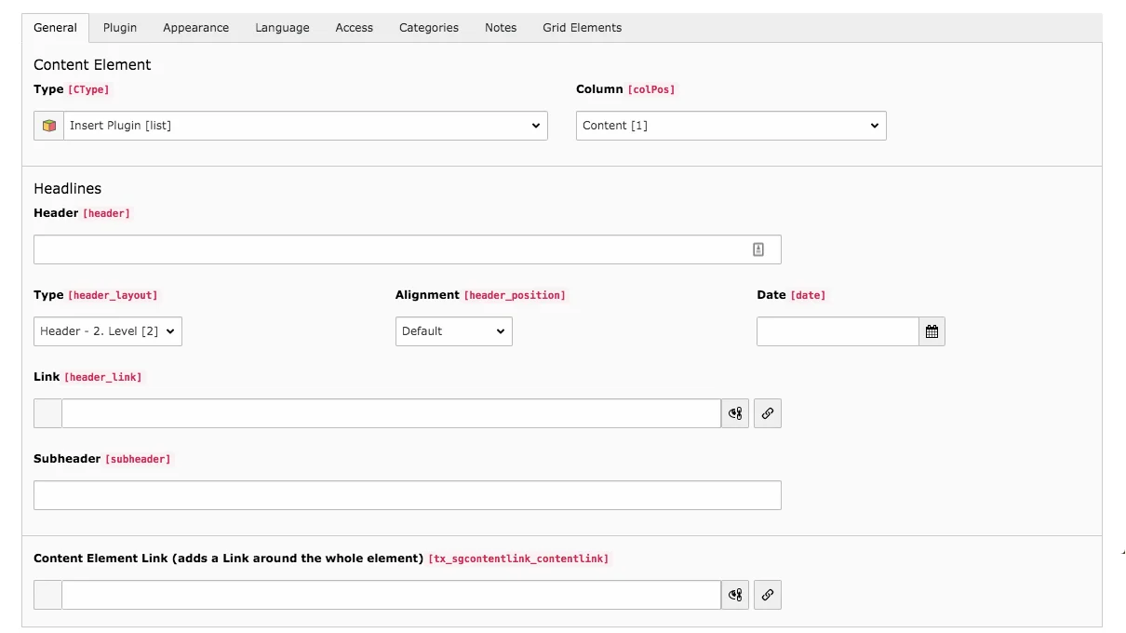Select the Appearance tab
This screenshot has height=633, width=1126.
click(195, 27)
